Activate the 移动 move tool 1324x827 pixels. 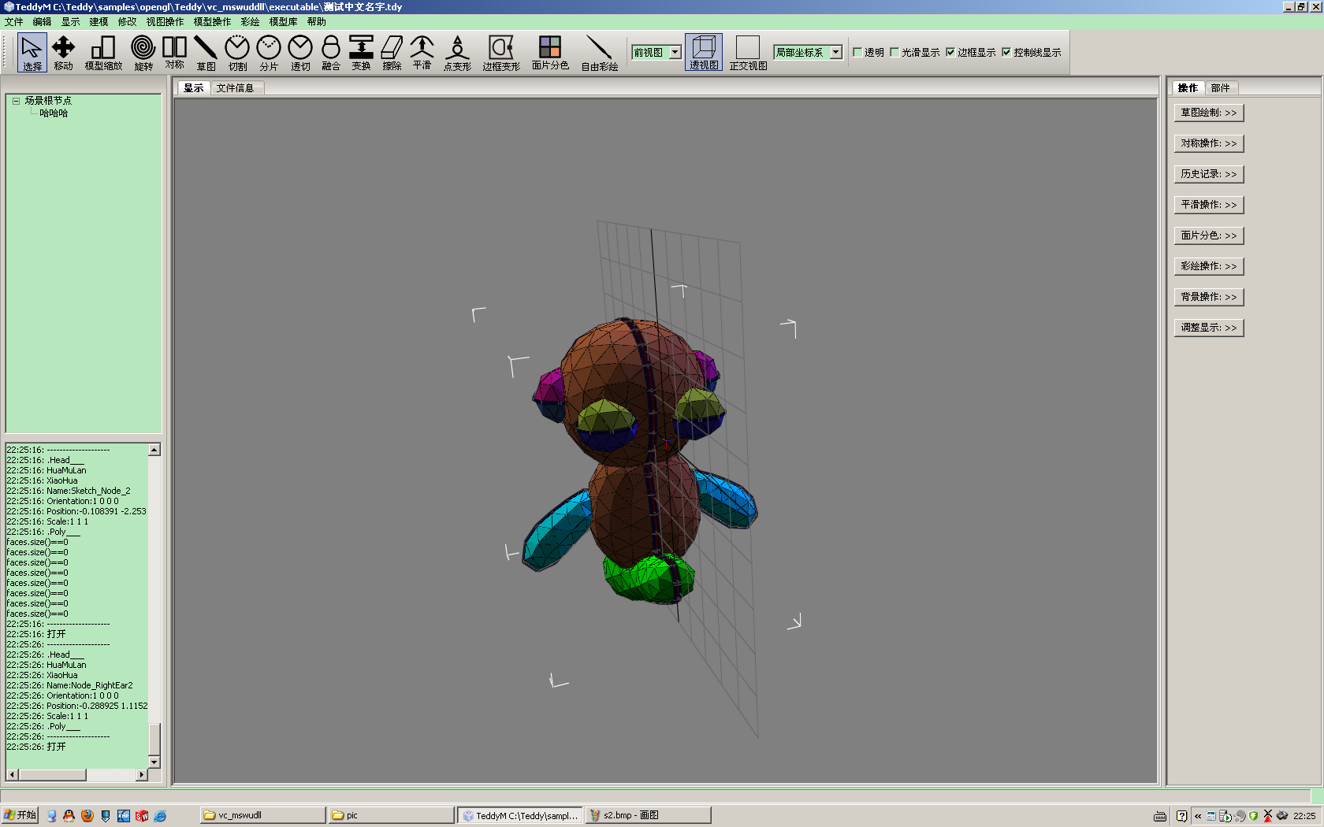pyautogui.click(x=63, y=53)
